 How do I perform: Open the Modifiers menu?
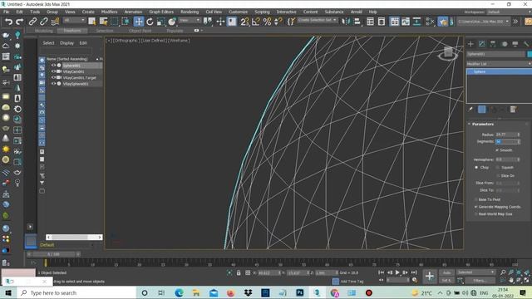[x=109, y=12]
